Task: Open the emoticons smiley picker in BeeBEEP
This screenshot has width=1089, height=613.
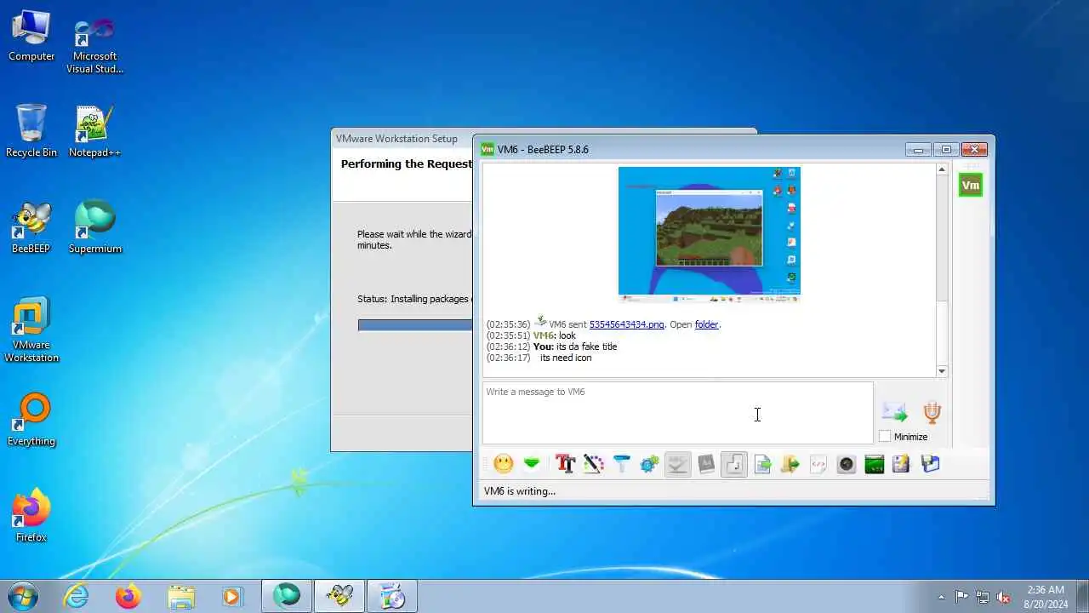Action: pyautogui.click(x=504, y=464)
